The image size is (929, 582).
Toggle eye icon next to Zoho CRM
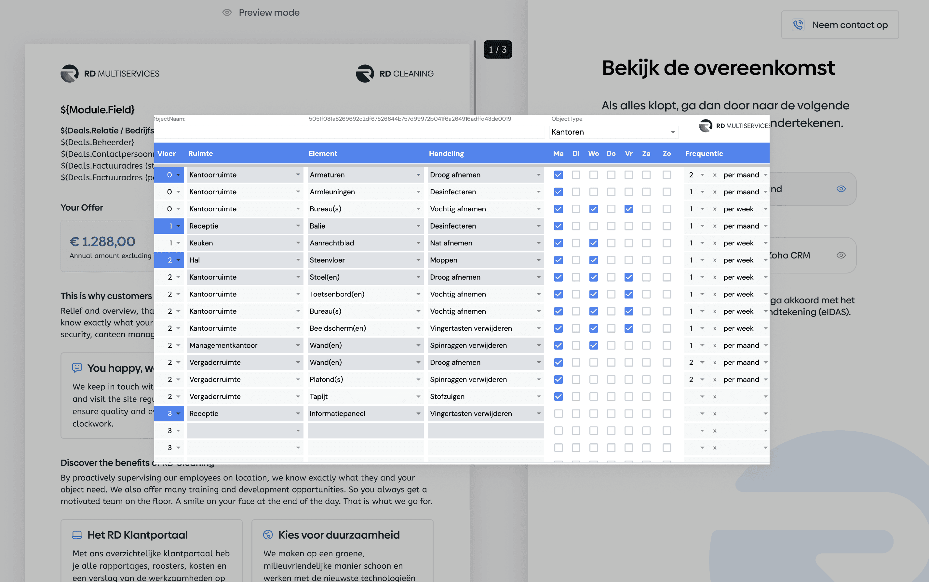click(x=841, y=255)
